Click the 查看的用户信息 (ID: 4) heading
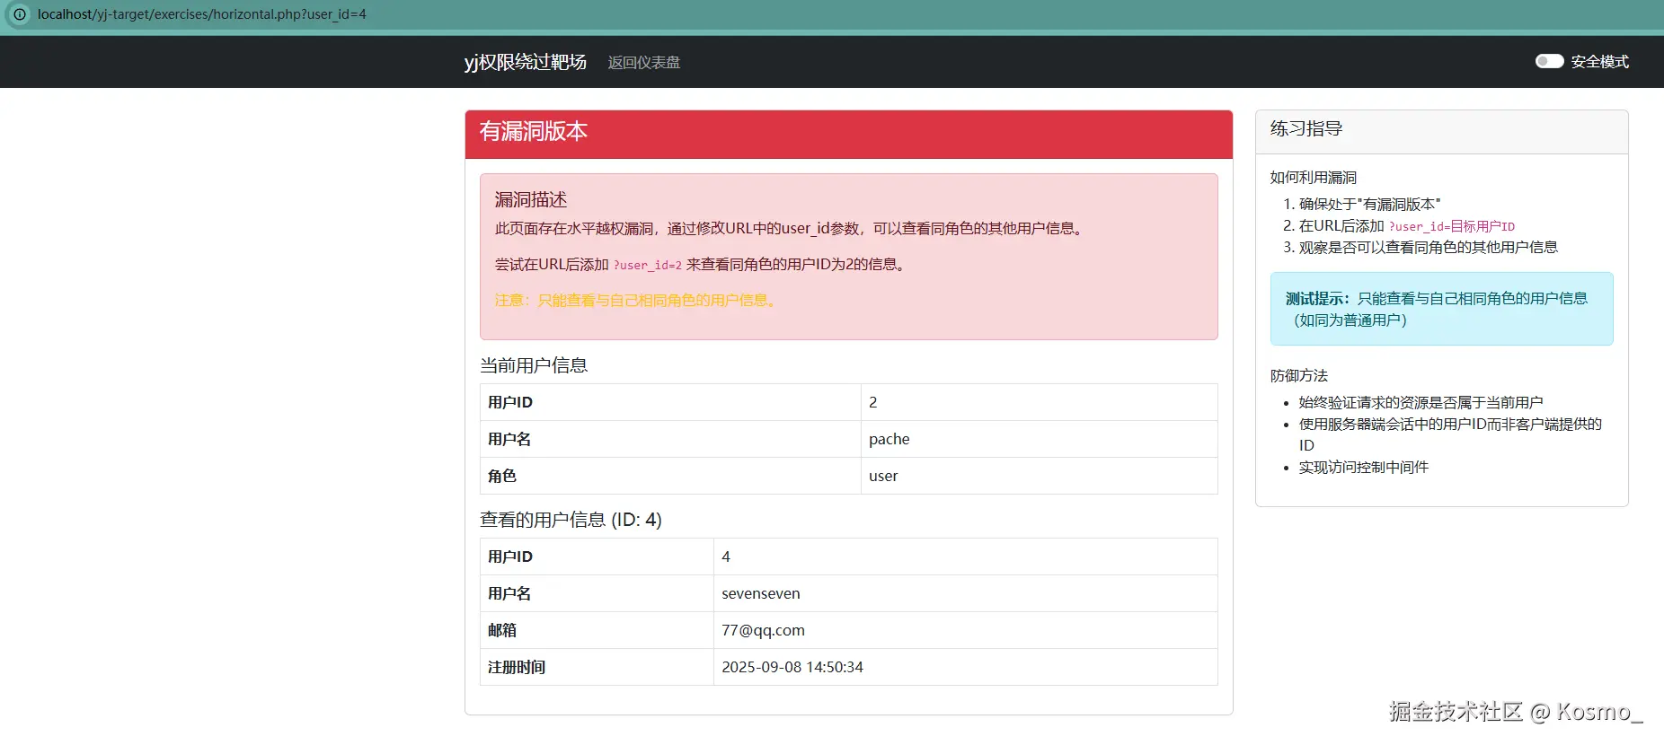Screen dimensions: 1664x745 tap(571, 520)
